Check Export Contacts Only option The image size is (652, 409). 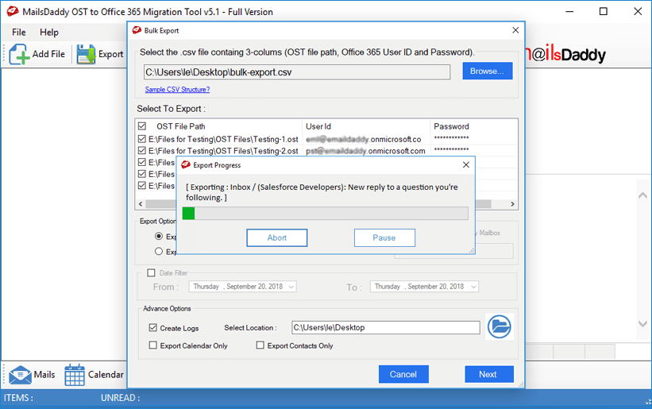(x=260, y=345)
